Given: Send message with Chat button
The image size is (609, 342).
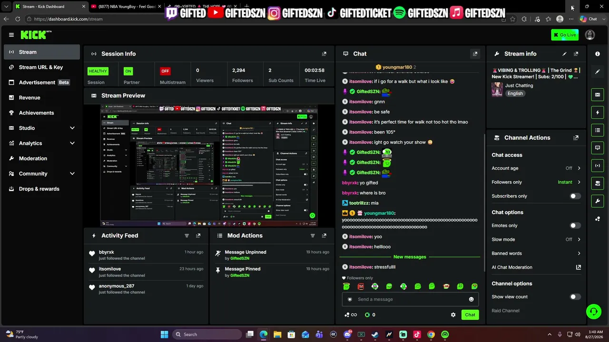Looking at the screenshot, I should (470, 315).
